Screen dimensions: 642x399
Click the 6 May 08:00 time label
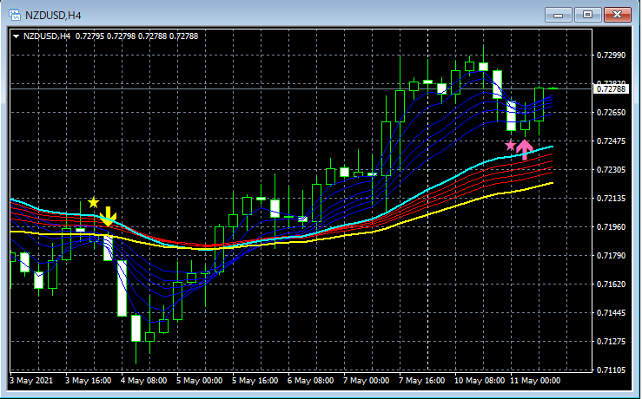[311, 381]
